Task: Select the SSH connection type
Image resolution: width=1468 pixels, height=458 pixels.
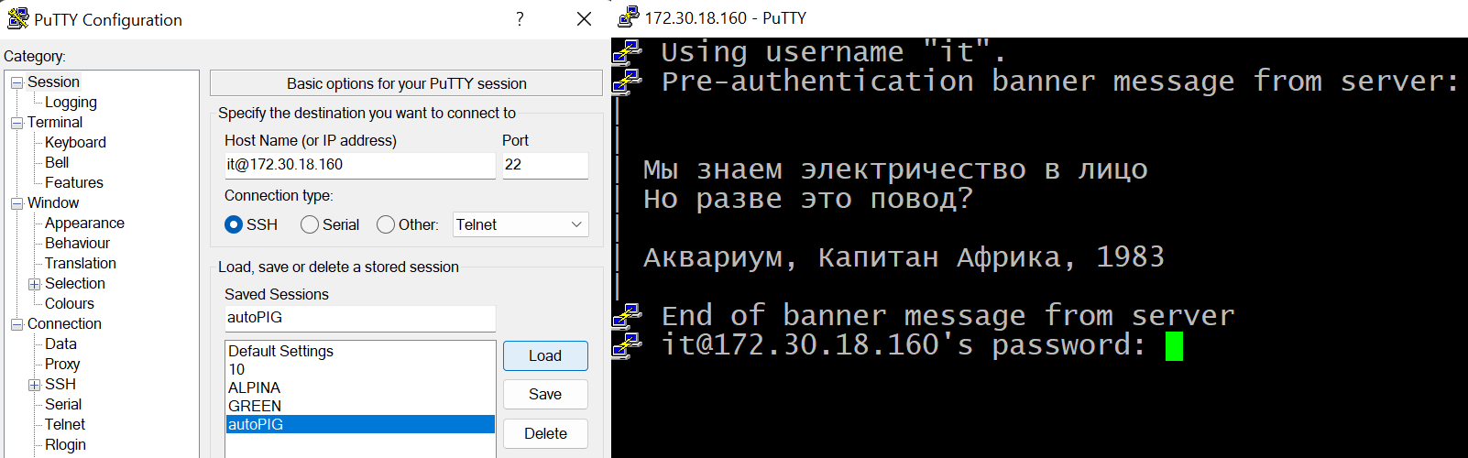Action: coord(234,224)
